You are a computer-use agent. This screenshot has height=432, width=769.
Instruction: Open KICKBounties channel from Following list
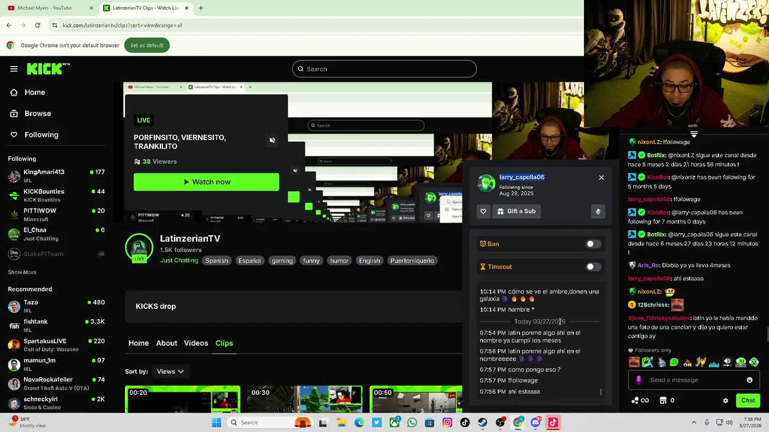point(56,195)
